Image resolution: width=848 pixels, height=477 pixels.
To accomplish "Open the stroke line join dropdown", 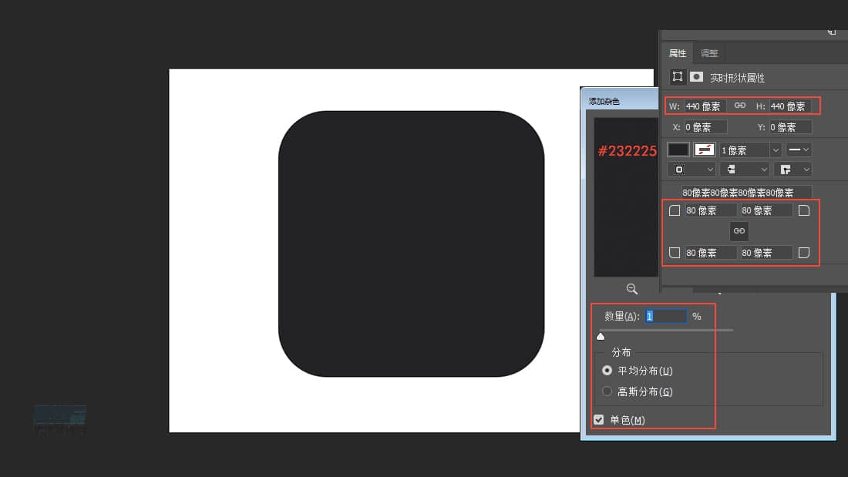I will (x=792, y=170).
